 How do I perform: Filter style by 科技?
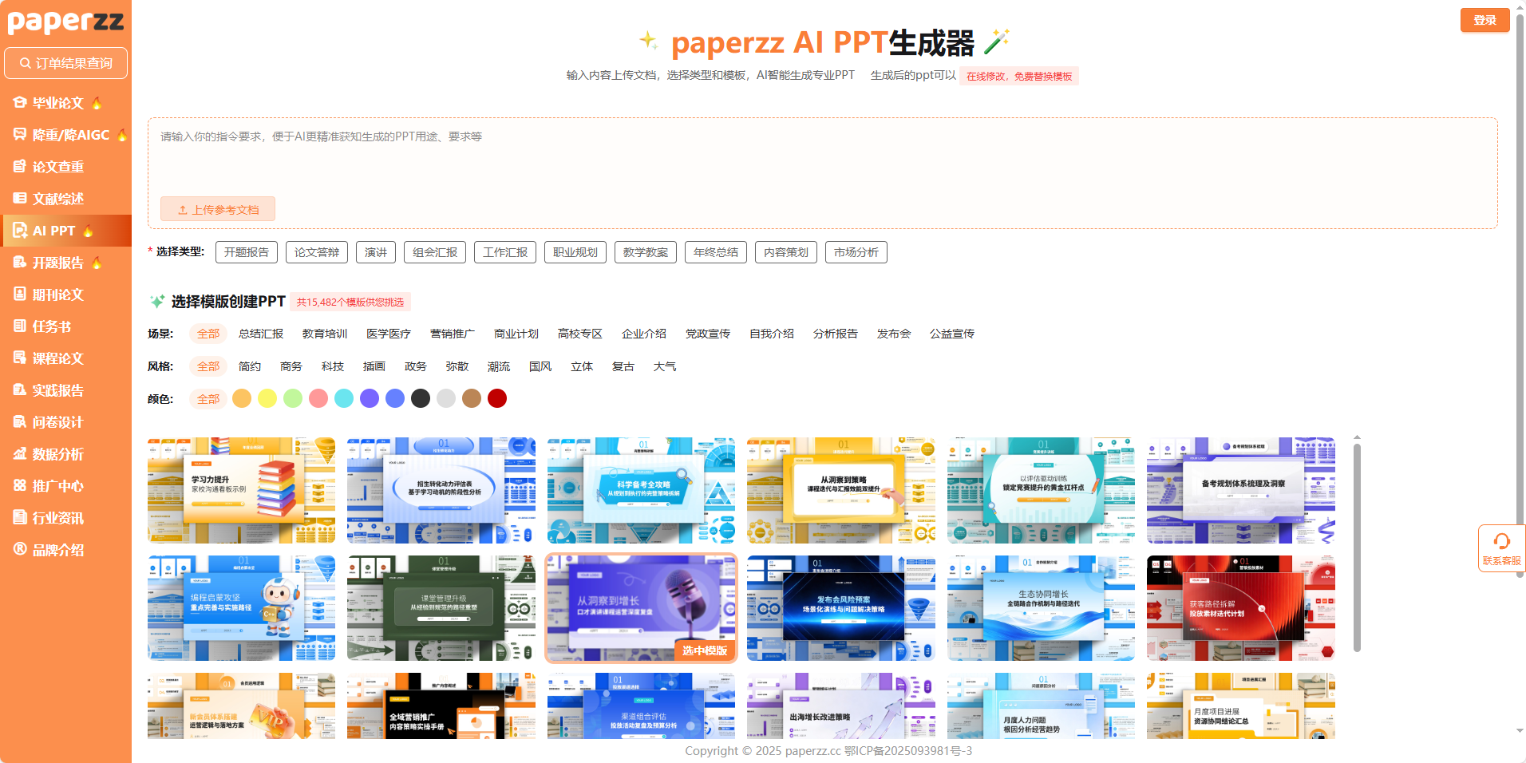point(333,366)
